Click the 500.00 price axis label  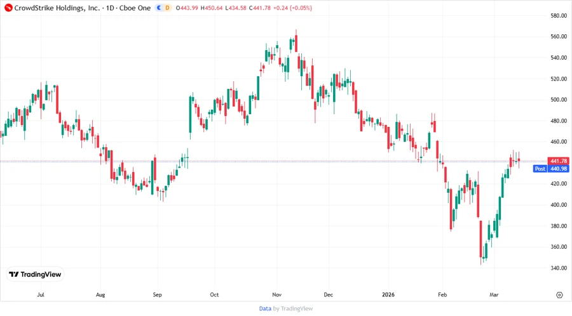tap(559, 100)
